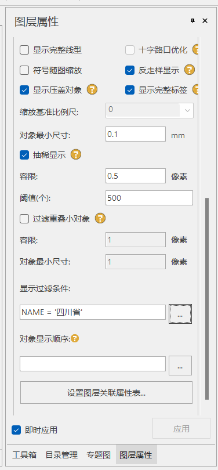Enable 过滤重叠小对象 checkbox
Screen dimensions: 218x470
coord(24,219)
